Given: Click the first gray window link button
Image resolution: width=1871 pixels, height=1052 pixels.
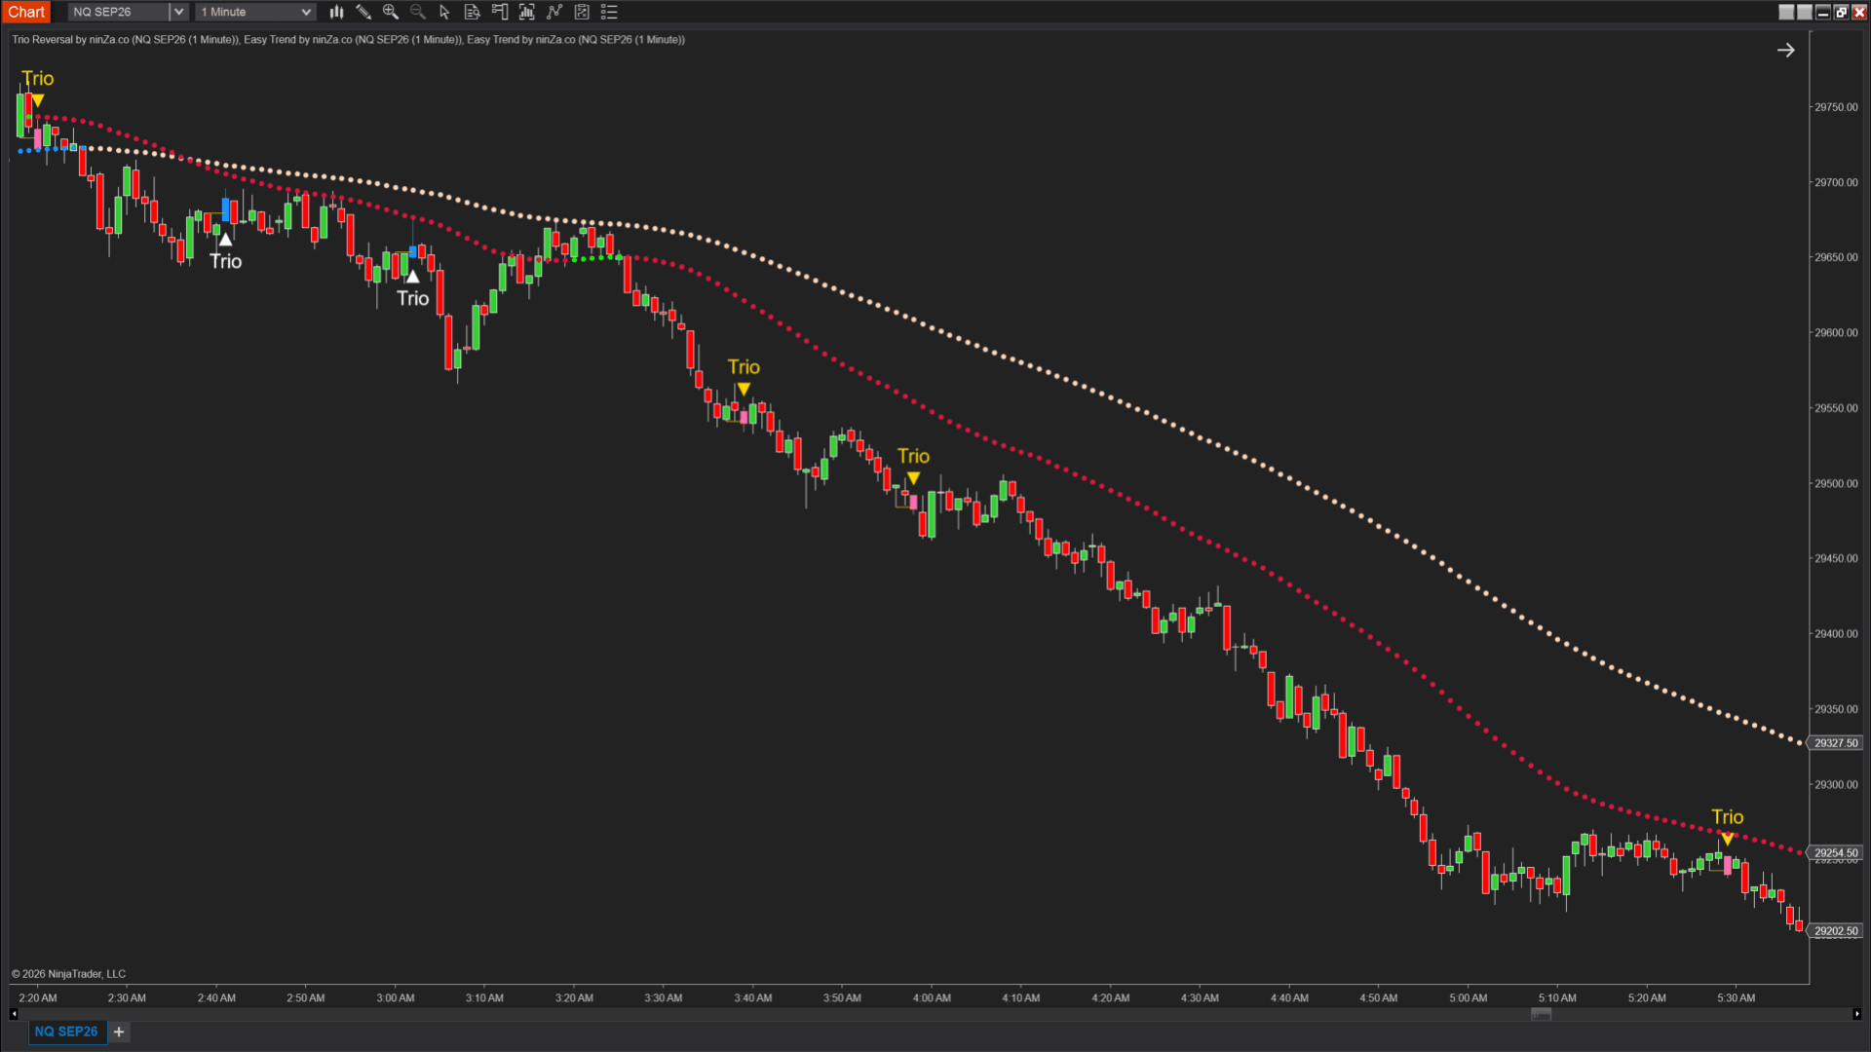Looking at the screenshot, I should 1786,12.
